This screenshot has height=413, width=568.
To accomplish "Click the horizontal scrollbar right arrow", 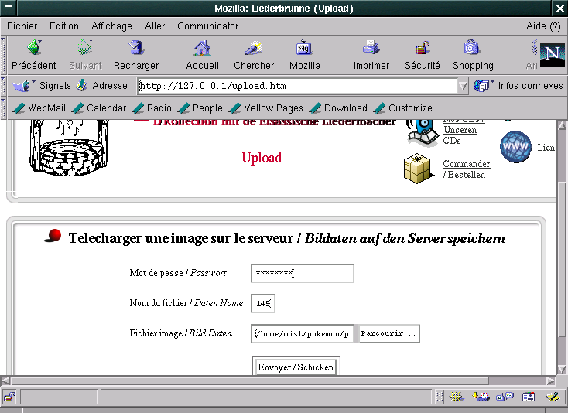I will (x=550, y=381).
